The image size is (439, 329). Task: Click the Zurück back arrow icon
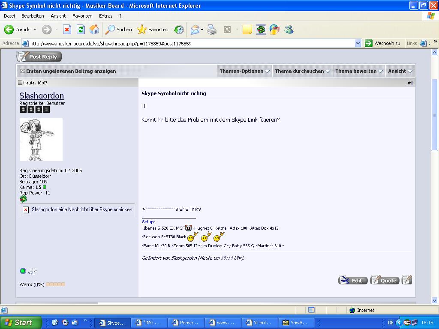click(x=9, y=30)
